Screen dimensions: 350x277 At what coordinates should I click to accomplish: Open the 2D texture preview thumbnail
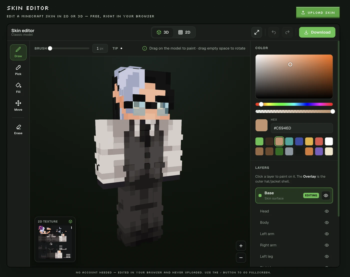coord(55,242)
